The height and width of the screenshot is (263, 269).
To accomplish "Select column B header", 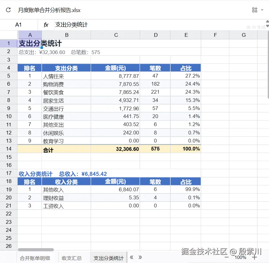I will click(x=66, y=35).
